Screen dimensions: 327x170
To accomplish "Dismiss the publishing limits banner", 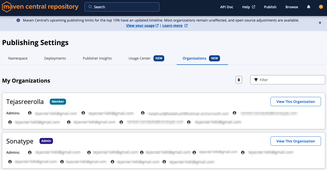I will (320, 23).
